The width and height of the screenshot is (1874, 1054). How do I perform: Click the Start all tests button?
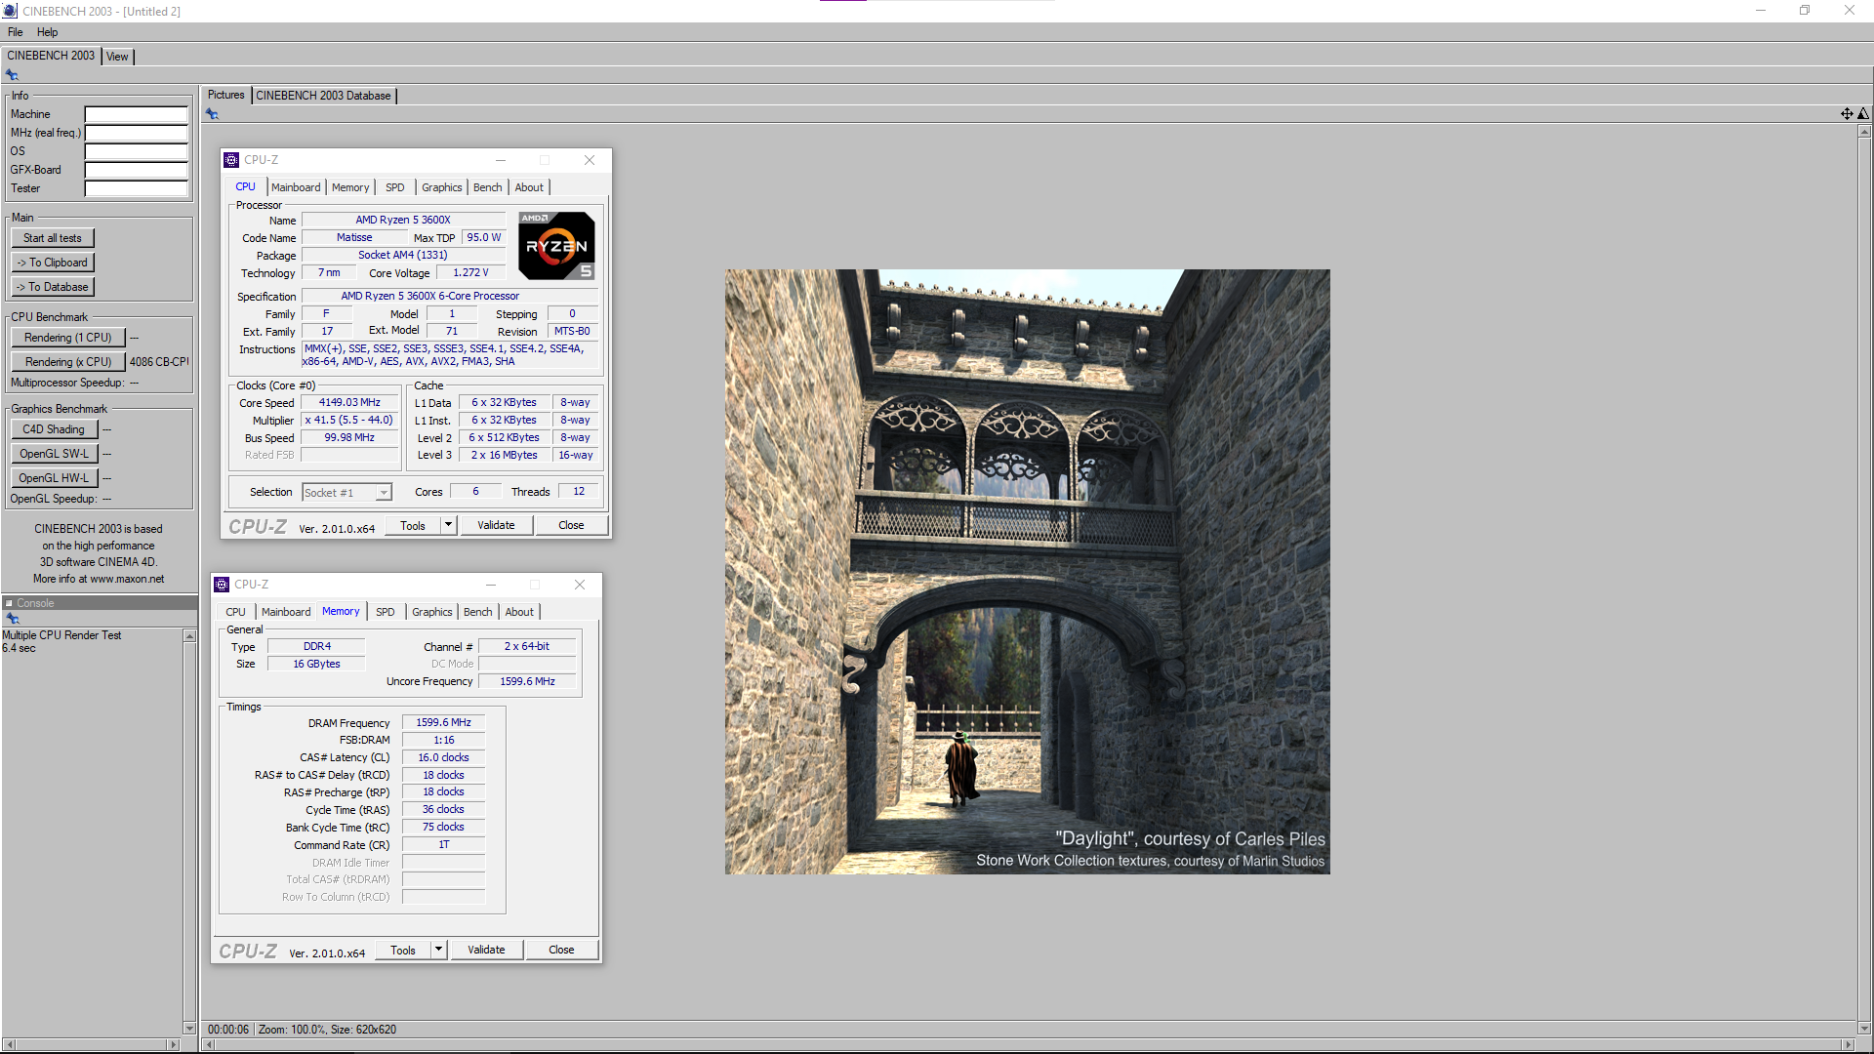(53, 238)
